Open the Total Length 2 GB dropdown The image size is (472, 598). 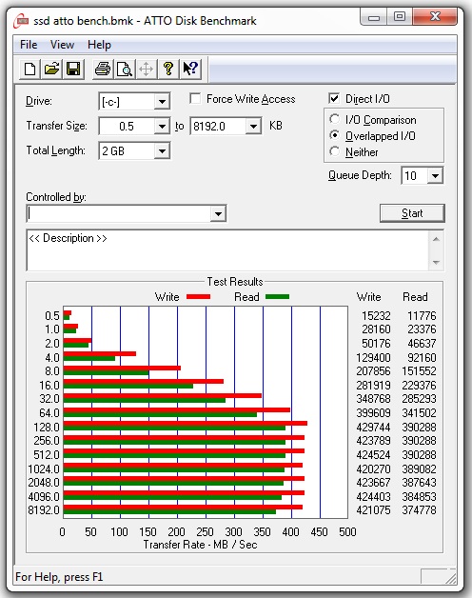[162, 151]
